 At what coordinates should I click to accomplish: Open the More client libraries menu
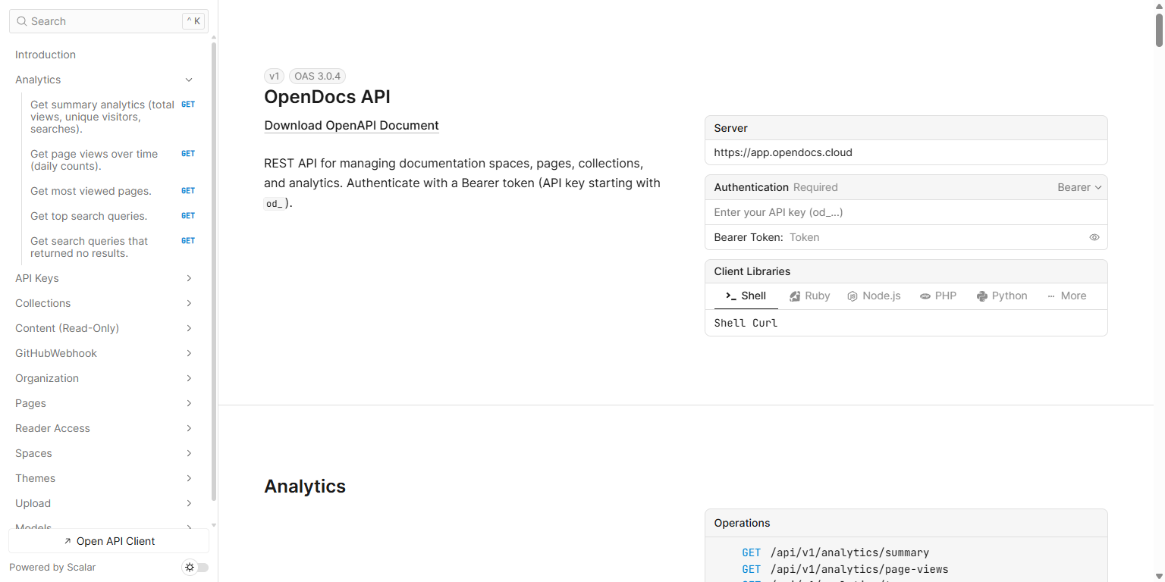pos(1067,296)
